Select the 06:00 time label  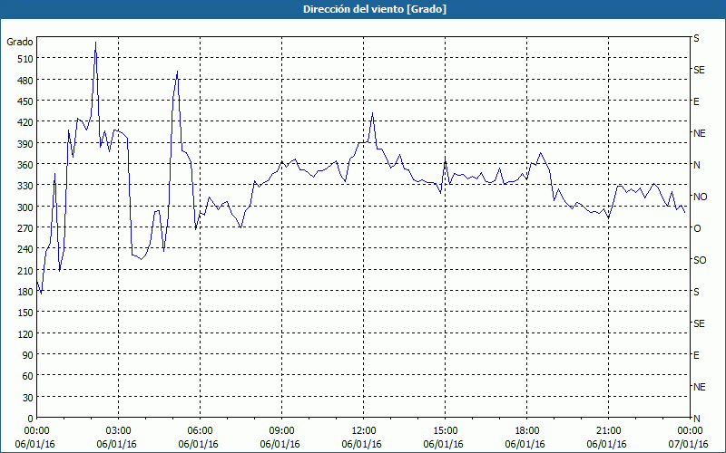point(200,431)
